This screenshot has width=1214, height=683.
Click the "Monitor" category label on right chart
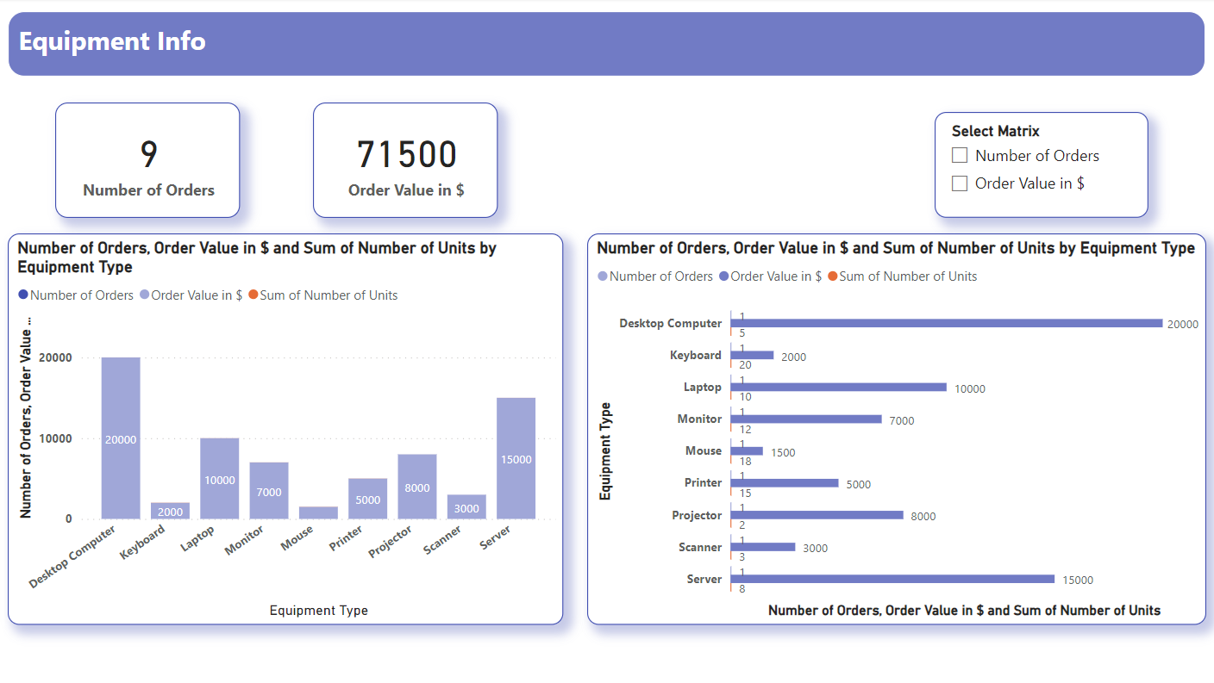[699, 419]
